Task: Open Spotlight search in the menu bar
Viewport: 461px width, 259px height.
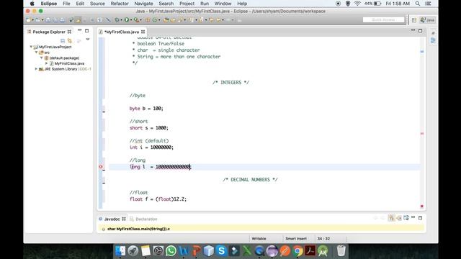Action: coord(418,4)
